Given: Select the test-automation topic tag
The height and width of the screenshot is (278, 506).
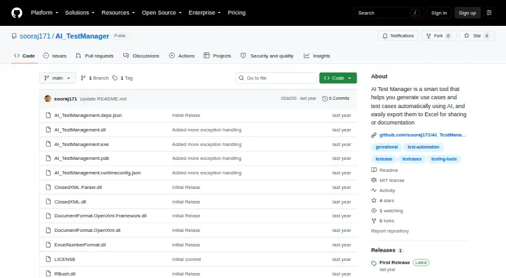Looking at the screenshot, I should (x=423, y=147).
